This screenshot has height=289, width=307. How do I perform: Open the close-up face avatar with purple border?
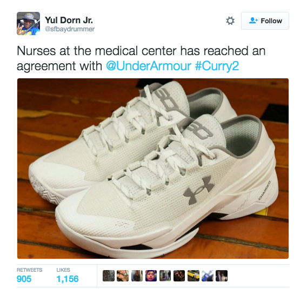point(151,275)
